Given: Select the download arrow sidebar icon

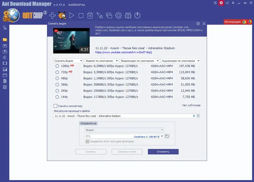Looking at the screenshot, I should [5, 52].
